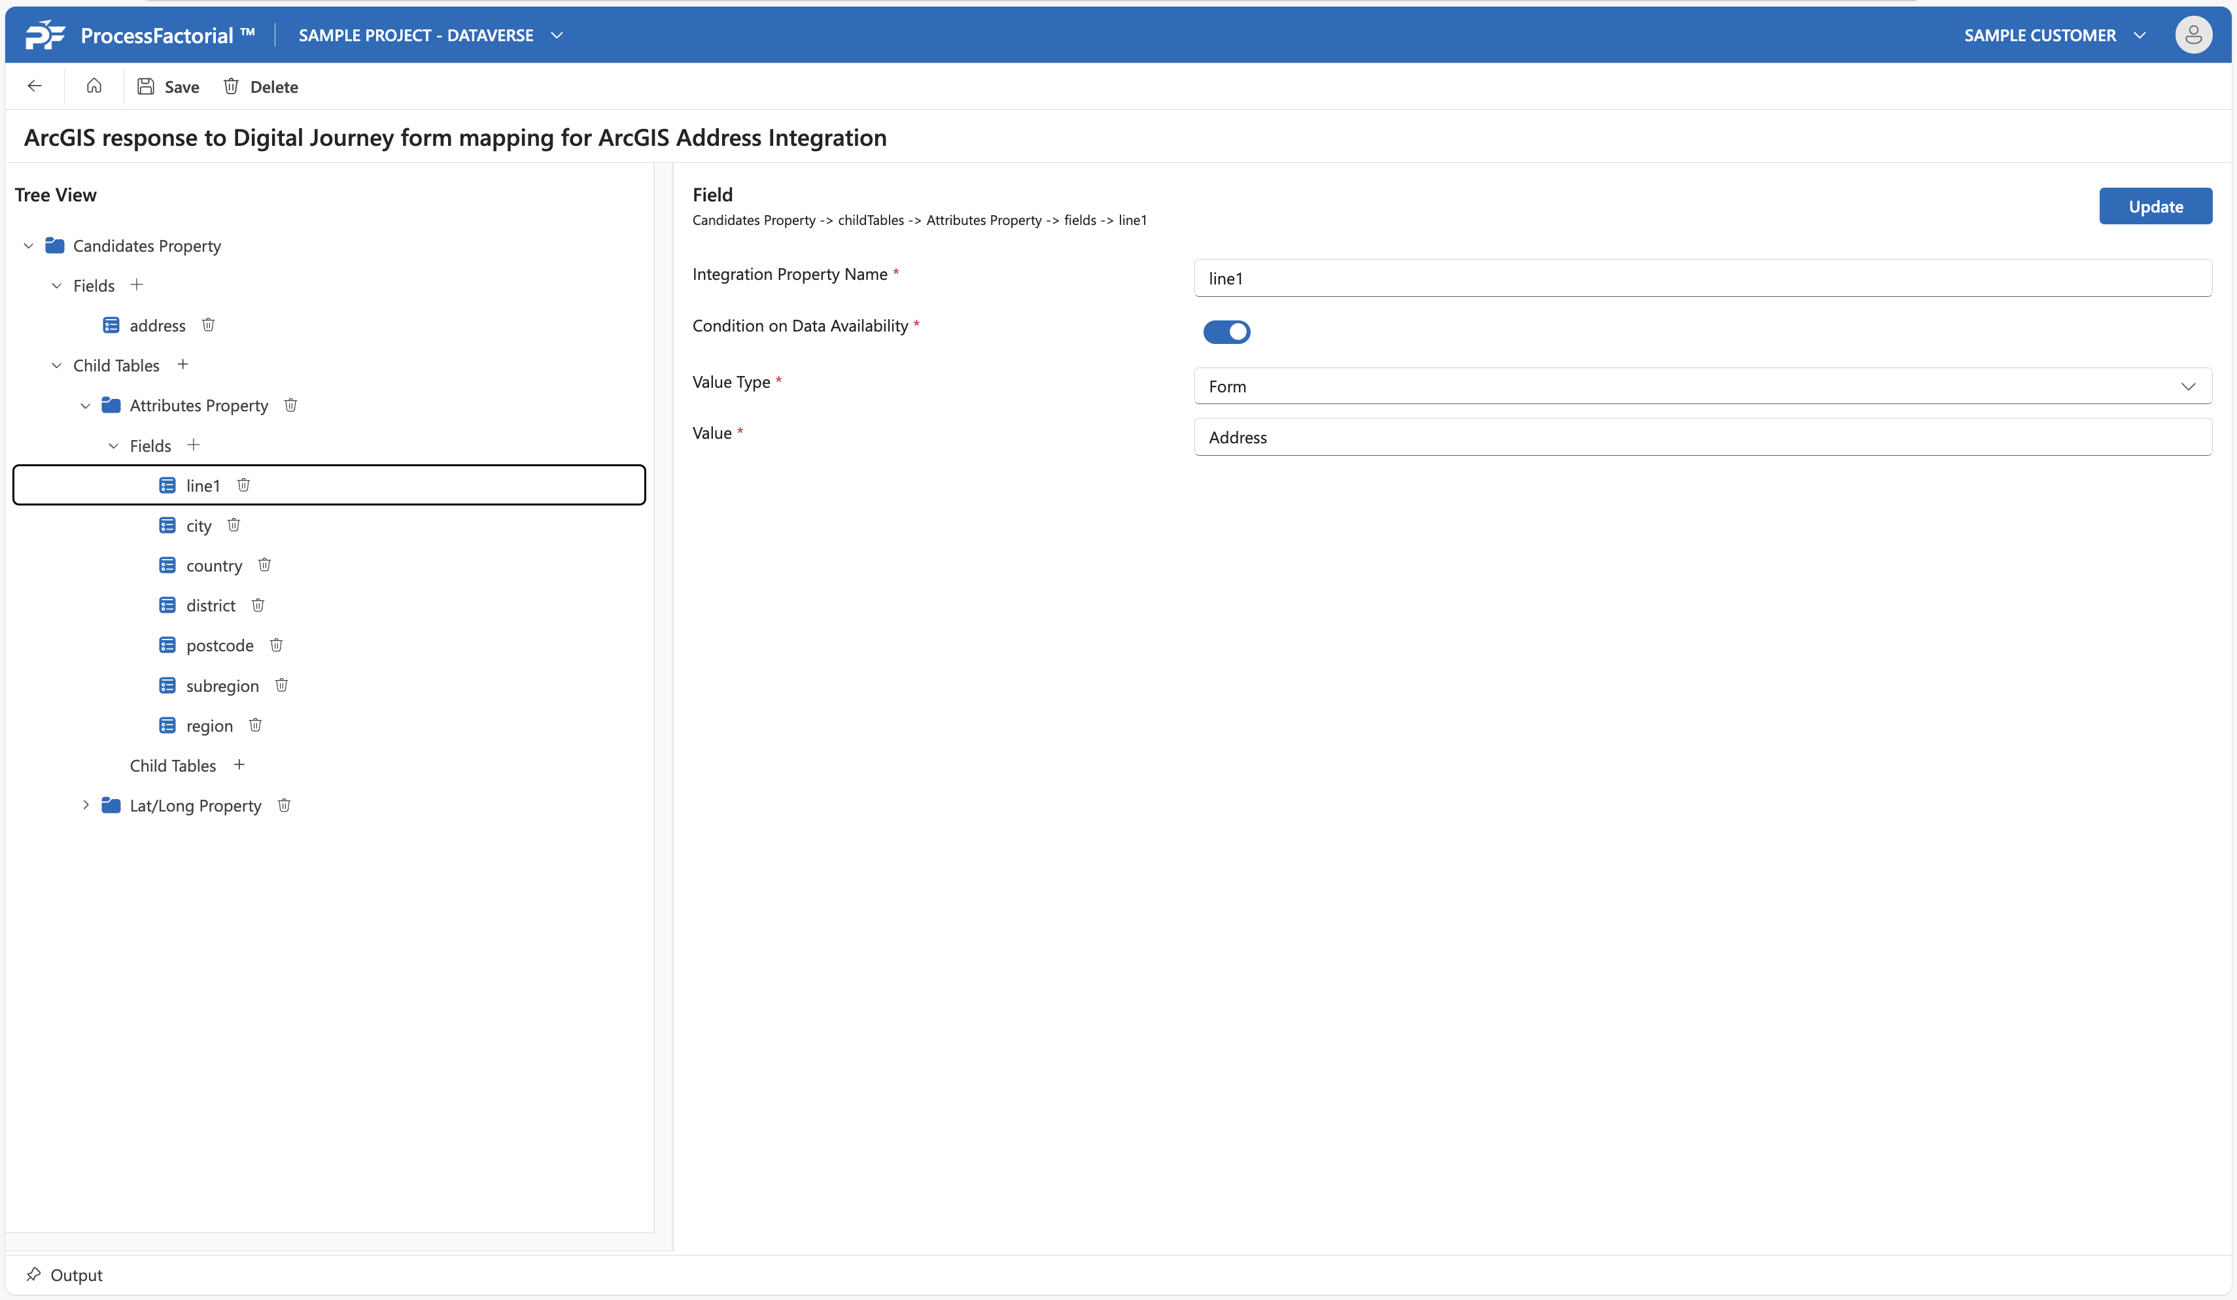
Task: Remove the Lat/Long Property with trash icon
Action: pyautogui.click(x=284, y=805)
